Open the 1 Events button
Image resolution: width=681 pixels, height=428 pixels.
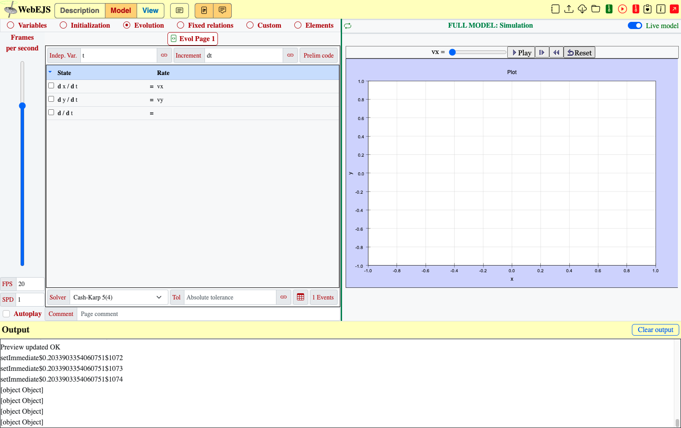click(323, 297)
